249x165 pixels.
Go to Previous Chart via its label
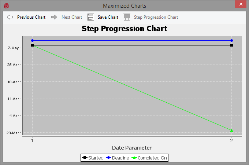coord(31,17)
